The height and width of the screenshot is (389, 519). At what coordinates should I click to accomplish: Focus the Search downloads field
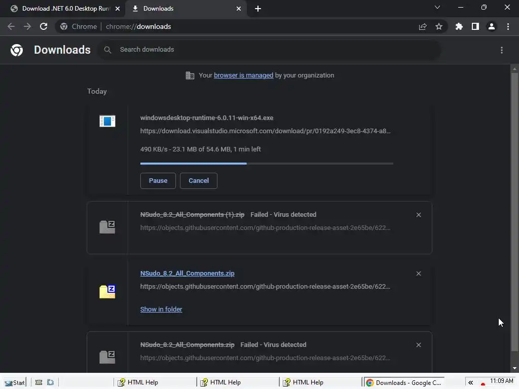click(x=269, y=50)
